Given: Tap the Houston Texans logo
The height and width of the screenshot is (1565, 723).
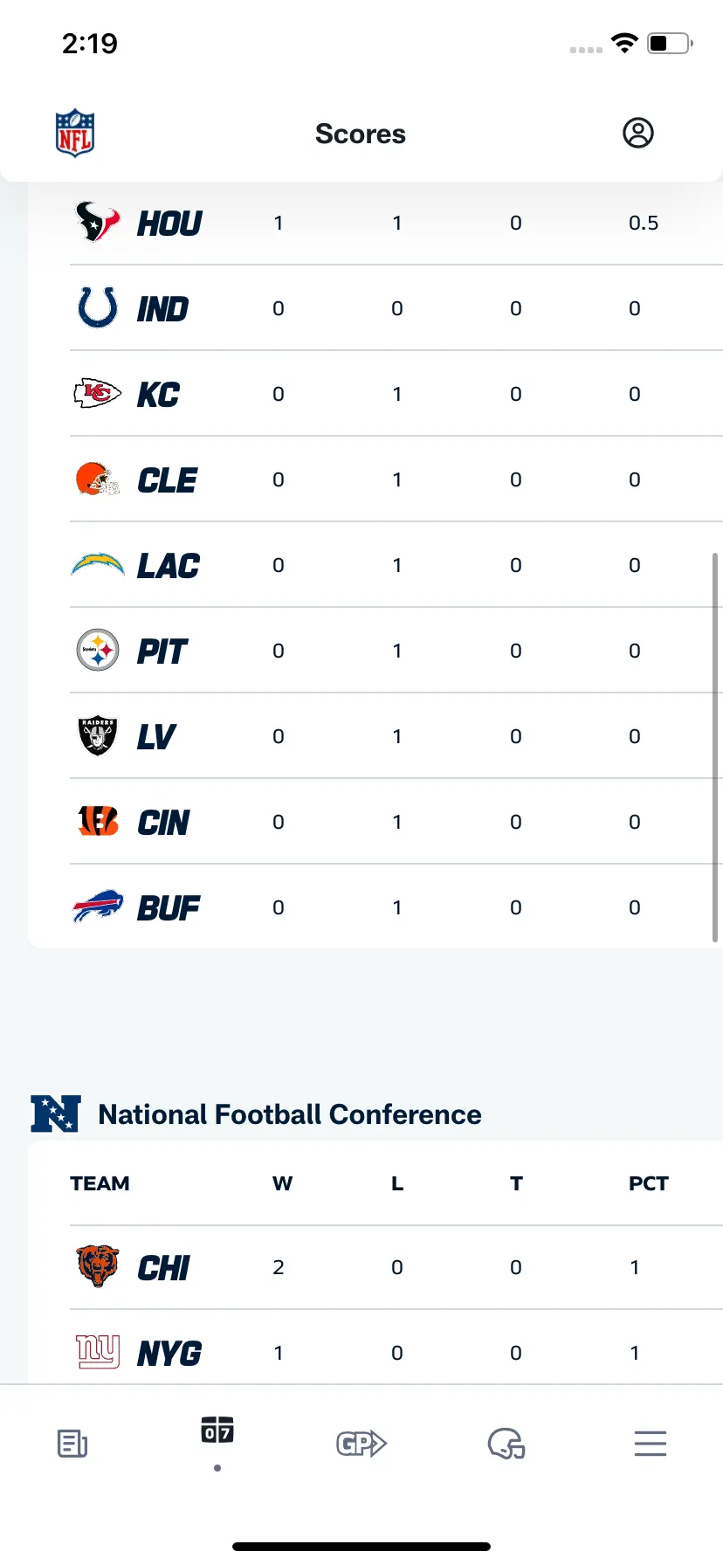Looking at the screenshot, I should point(98,222).
